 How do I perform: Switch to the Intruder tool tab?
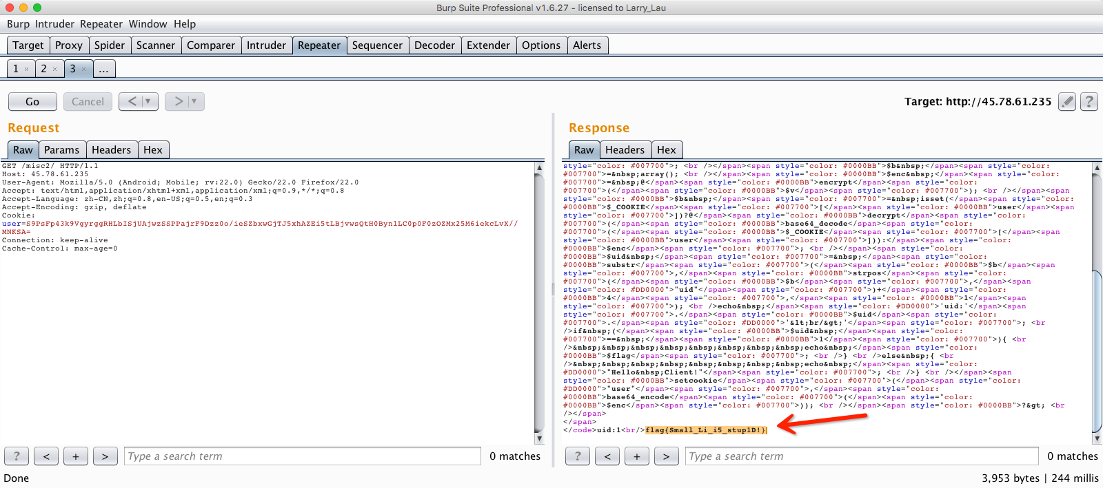266,45
